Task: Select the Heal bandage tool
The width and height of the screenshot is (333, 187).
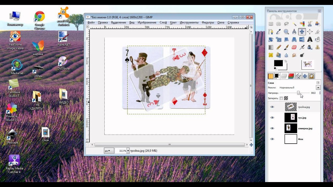Action: click(271, 55)
